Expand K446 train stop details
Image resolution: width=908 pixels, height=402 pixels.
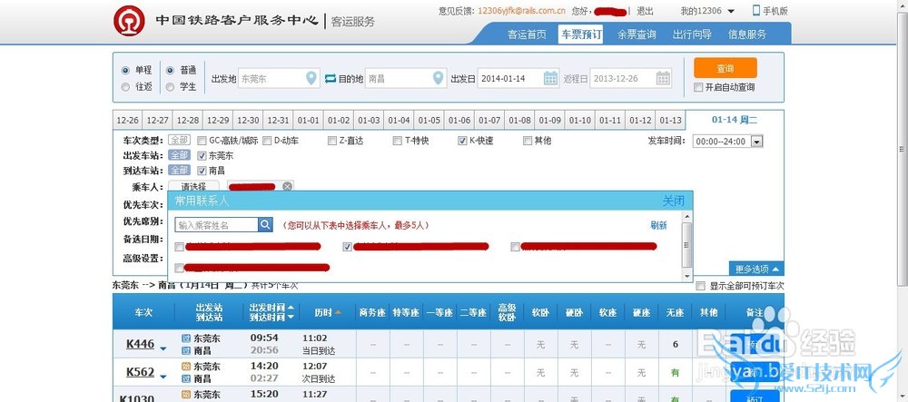click(163, 348)
